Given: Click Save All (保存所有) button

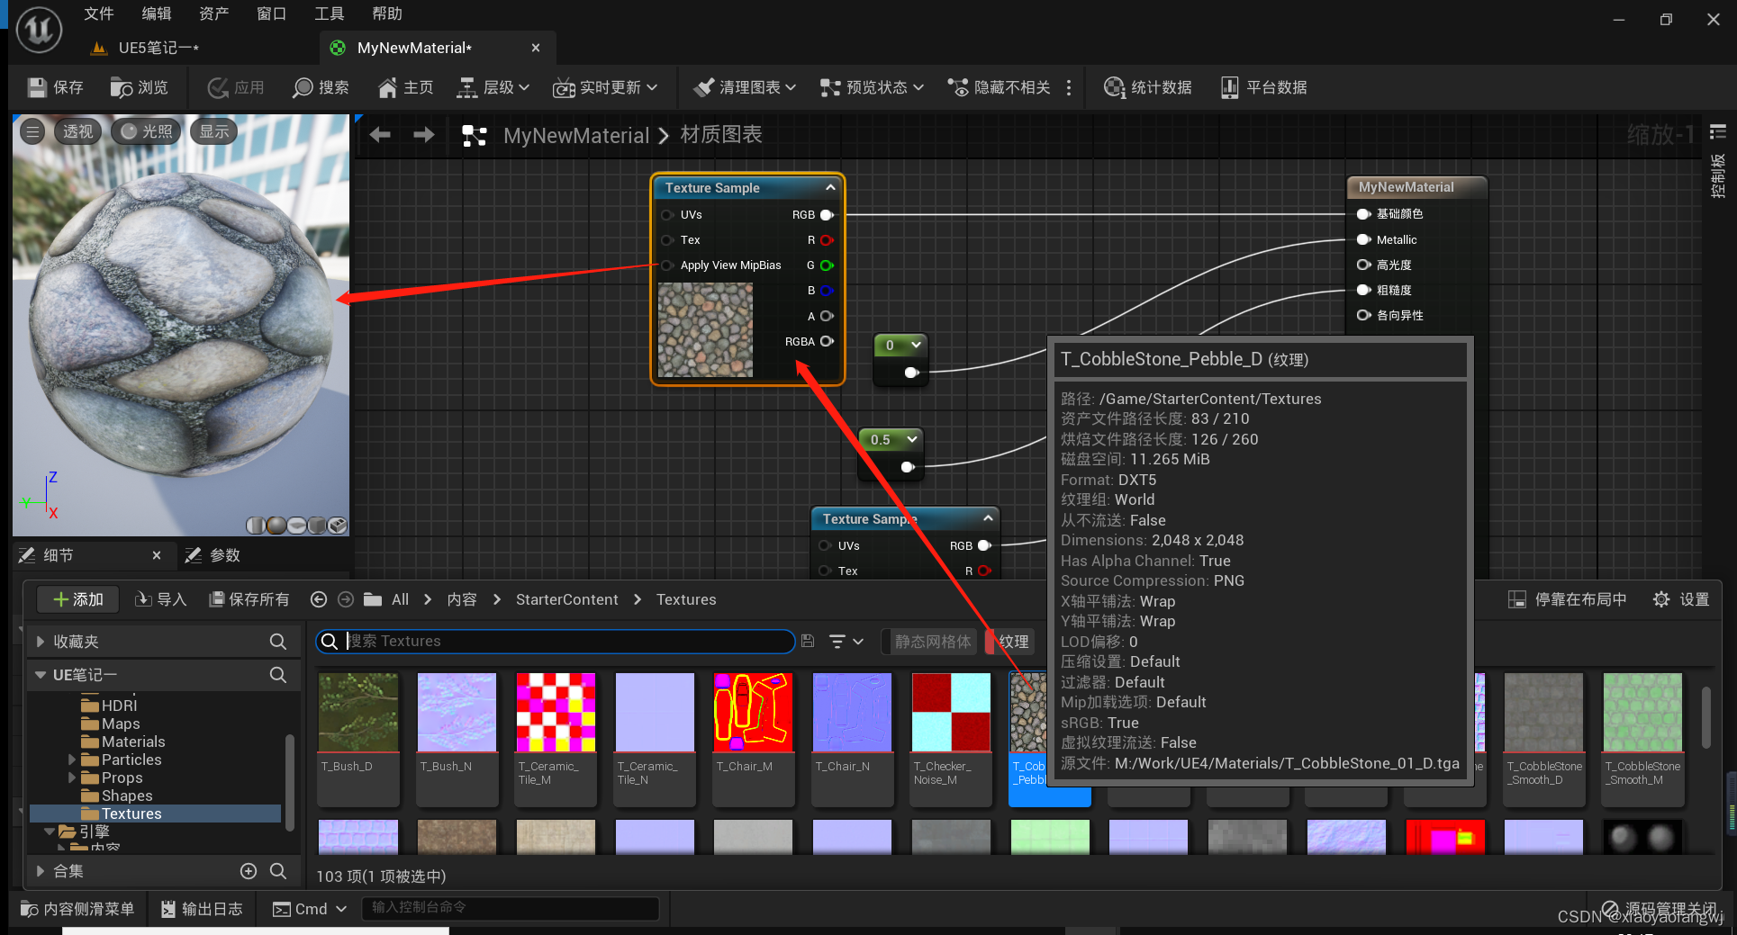Looking at the screenshot, I should [249, 599].
